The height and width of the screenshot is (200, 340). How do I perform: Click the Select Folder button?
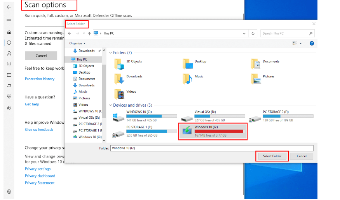click(x=272, y=156)
